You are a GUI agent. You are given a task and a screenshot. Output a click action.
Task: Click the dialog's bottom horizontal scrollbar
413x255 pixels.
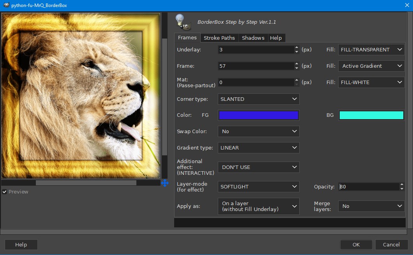[x=204, y=232]
